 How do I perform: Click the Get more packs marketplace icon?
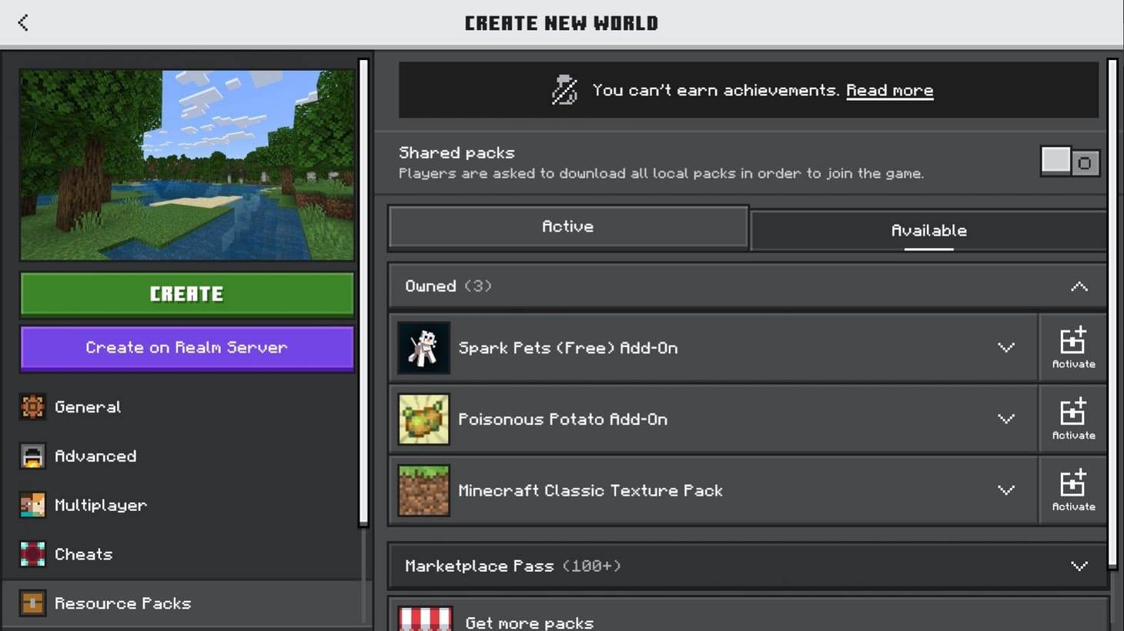coord(423,618)
